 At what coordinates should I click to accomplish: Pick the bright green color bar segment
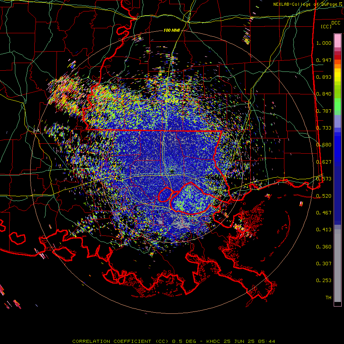338,104
